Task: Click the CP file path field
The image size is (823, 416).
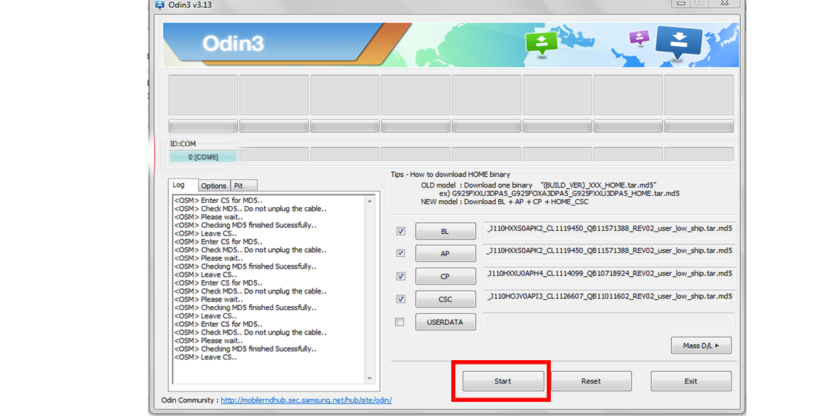Action: point(609,275)
